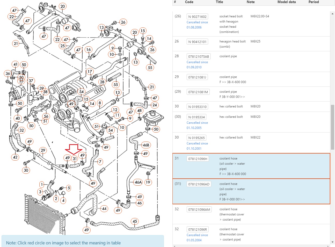335x247 pixels.
Task: Click the table scrollbar up arrow
Action: 332,14
